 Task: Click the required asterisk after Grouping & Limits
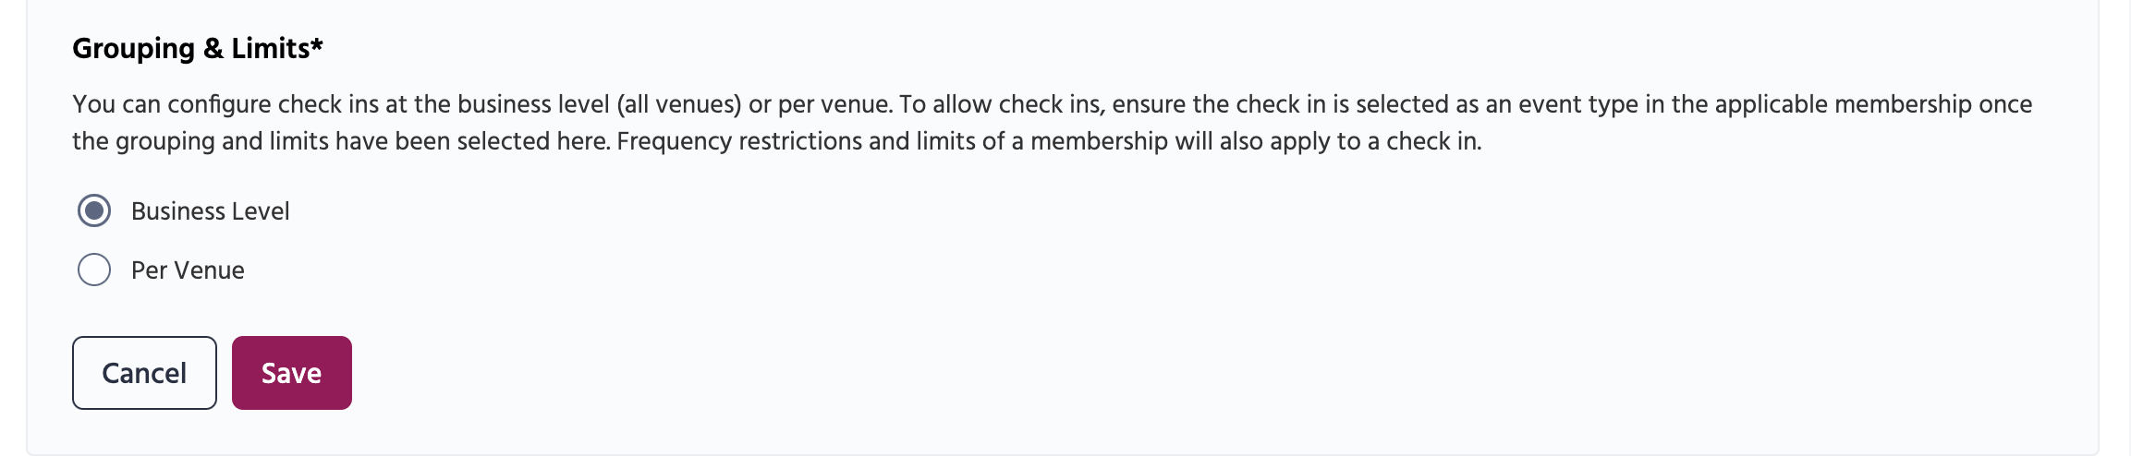(317, 44)
